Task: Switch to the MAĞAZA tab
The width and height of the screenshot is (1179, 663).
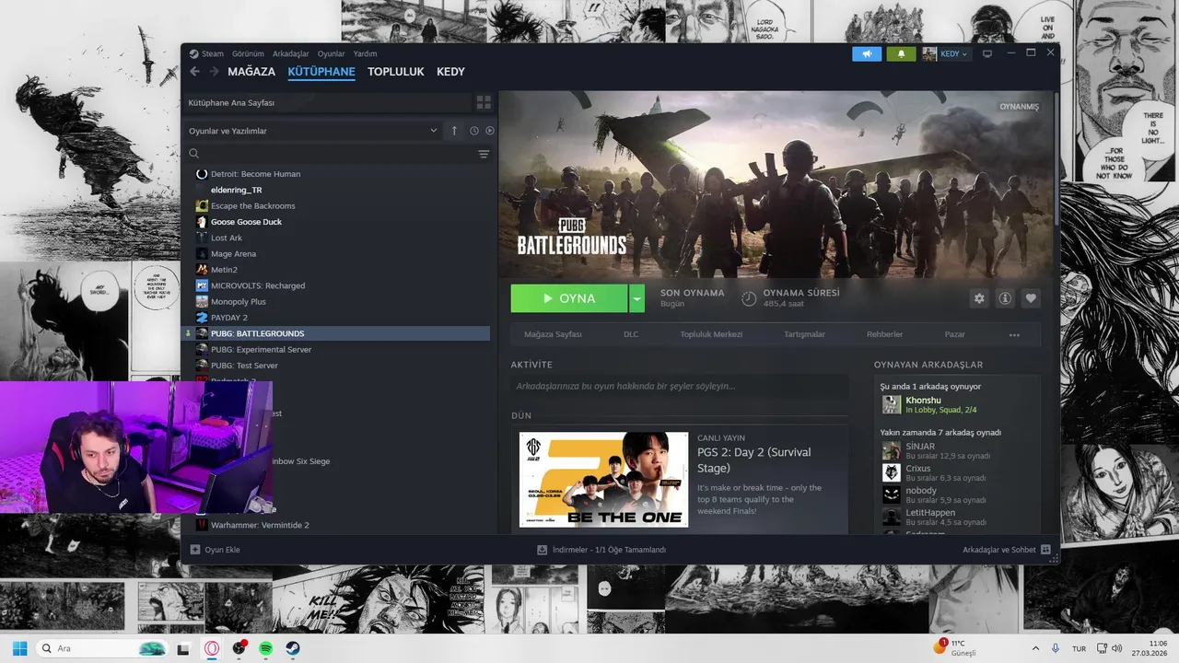Action: click(x=251, y=72)
